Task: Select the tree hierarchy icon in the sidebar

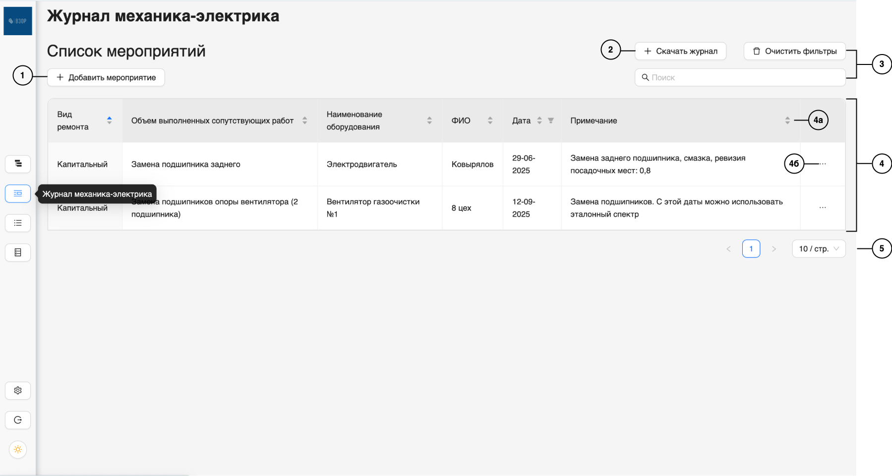Action: [18, 164]
